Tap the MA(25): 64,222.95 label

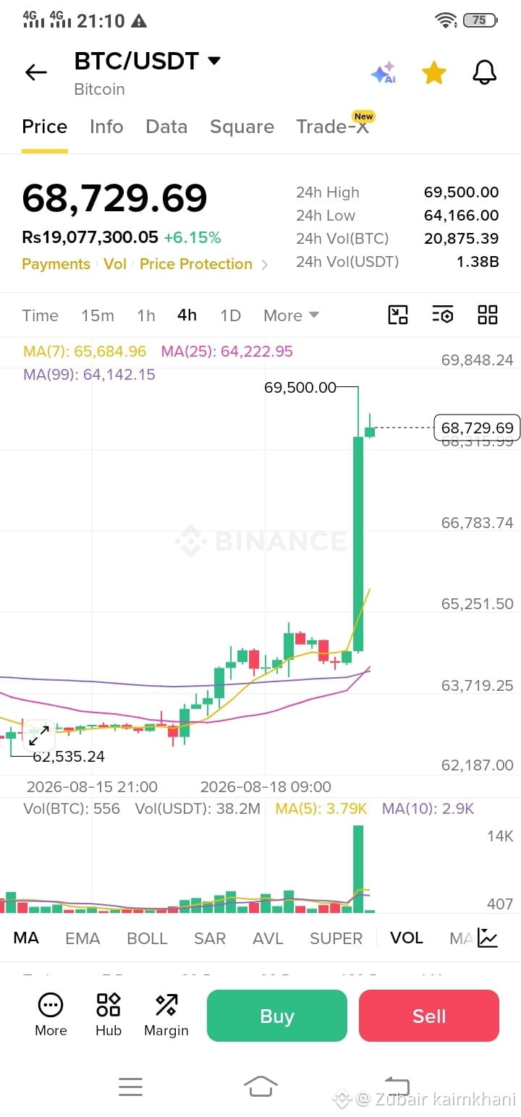(x=227, y=352)
